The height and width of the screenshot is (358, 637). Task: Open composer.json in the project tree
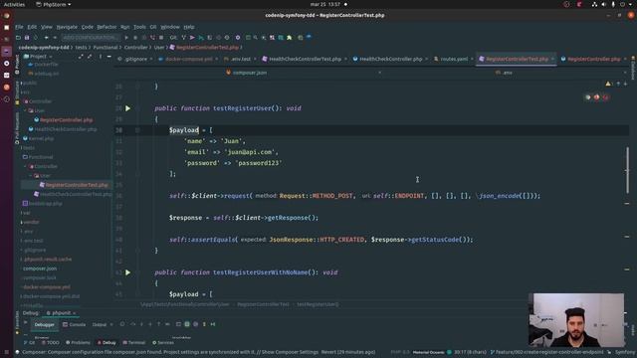click(40, 268)
